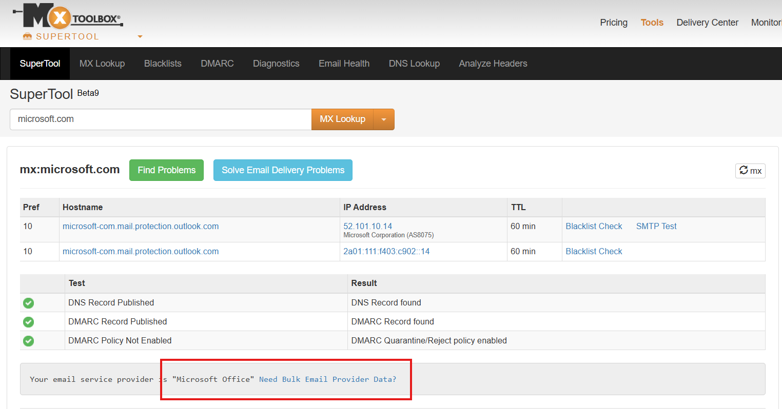Open the DNS Lookup tab
Screen dimensions: 782x409
pyautogui.click(x=414, y=64)
